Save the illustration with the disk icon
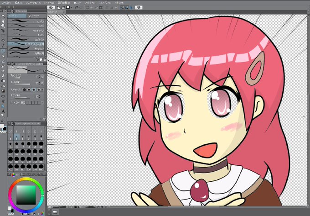310x216 pixels. tap(68, 7)
